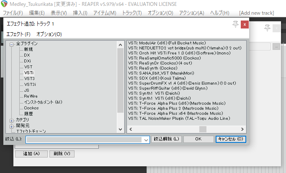The width and height of the screenshot is (286, 173).
Task: Select VSTi: T-Force Alpha Plus x64 plugin
Action: point(175,114)
